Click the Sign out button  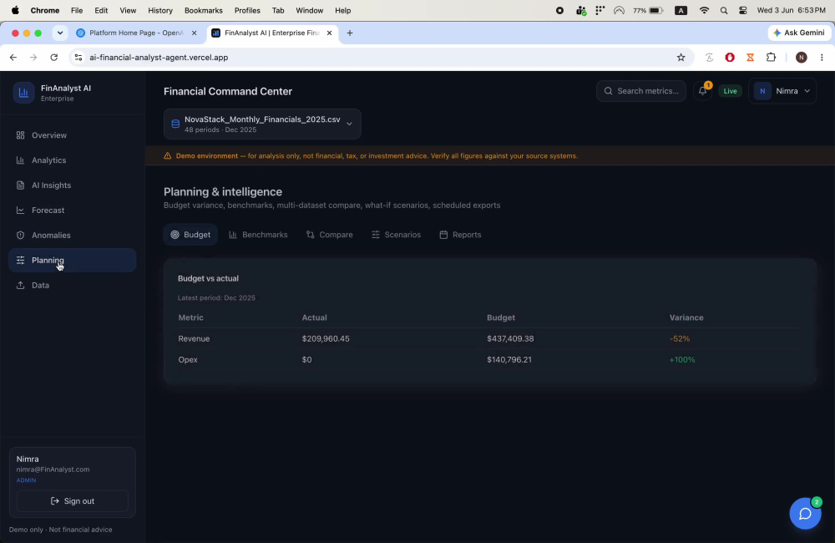73,501
